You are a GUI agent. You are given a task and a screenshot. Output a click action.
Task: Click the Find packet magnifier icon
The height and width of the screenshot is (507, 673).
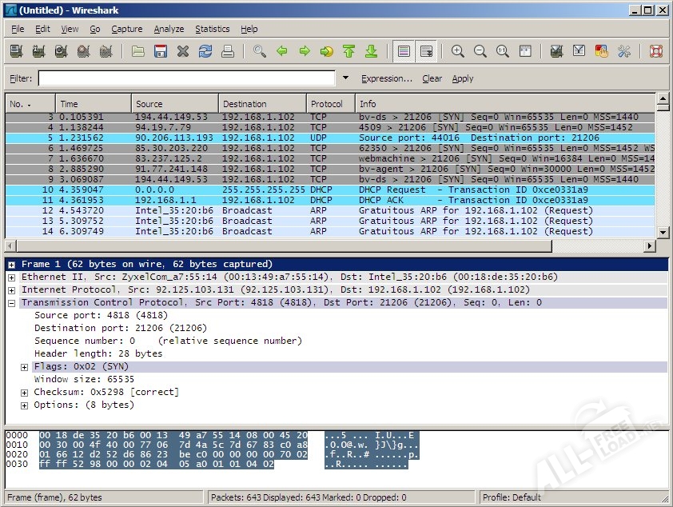259,51
